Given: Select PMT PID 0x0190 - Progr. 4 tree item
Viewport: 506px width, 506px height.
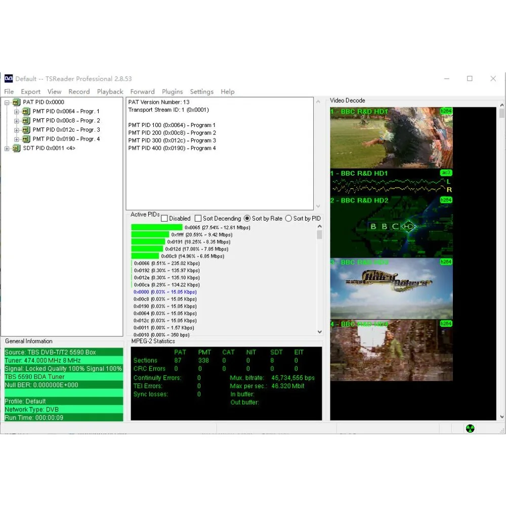Looking at the screenshot, I should (x=66, y=139).
